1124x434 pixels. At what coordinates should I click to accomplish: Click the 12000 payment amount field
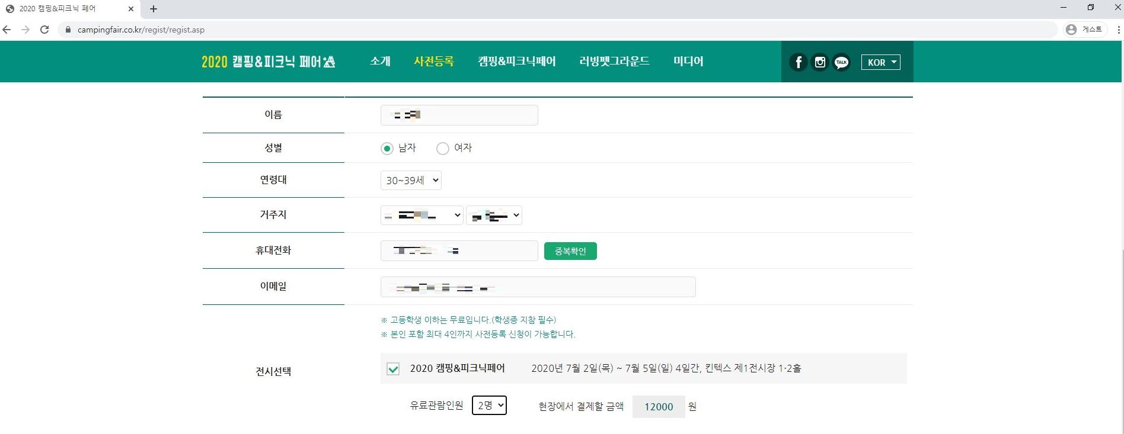click(659, 407)
